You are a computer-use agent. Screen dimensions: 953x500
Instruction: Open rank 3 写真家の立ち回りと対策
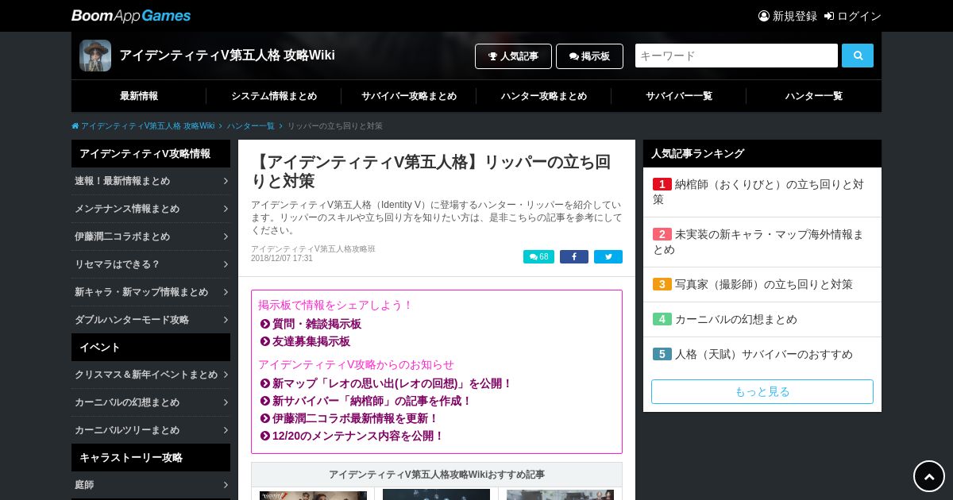coord(762,284)
